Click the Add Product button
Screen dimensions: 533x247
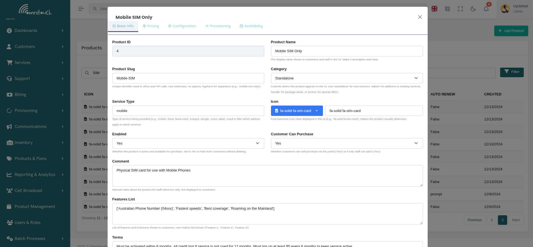[511, 31]
